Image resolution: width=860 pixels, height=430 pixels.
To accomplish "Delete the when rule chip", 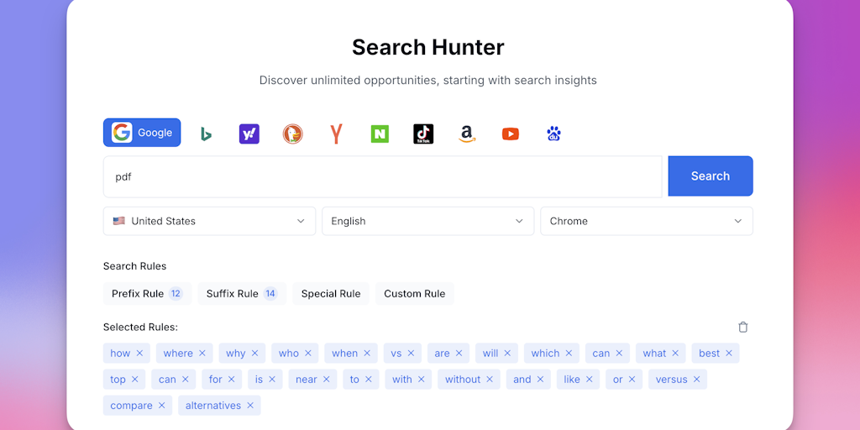I will point(367,354).
